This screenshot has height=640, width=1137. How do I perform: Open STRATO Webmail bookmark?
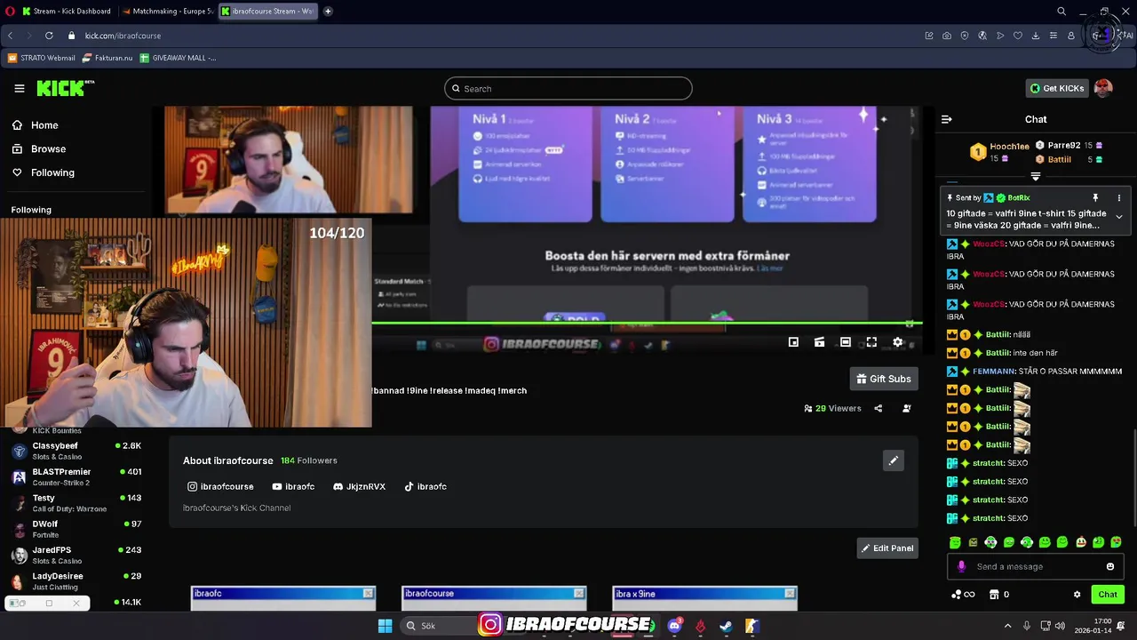(41, 58)
